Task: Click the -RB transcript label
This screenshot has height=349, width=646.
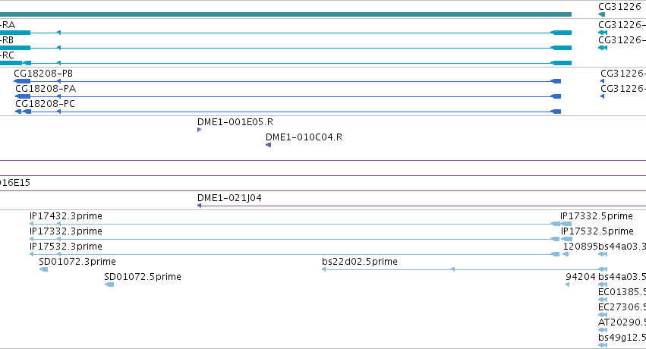Action: [7, 40]
